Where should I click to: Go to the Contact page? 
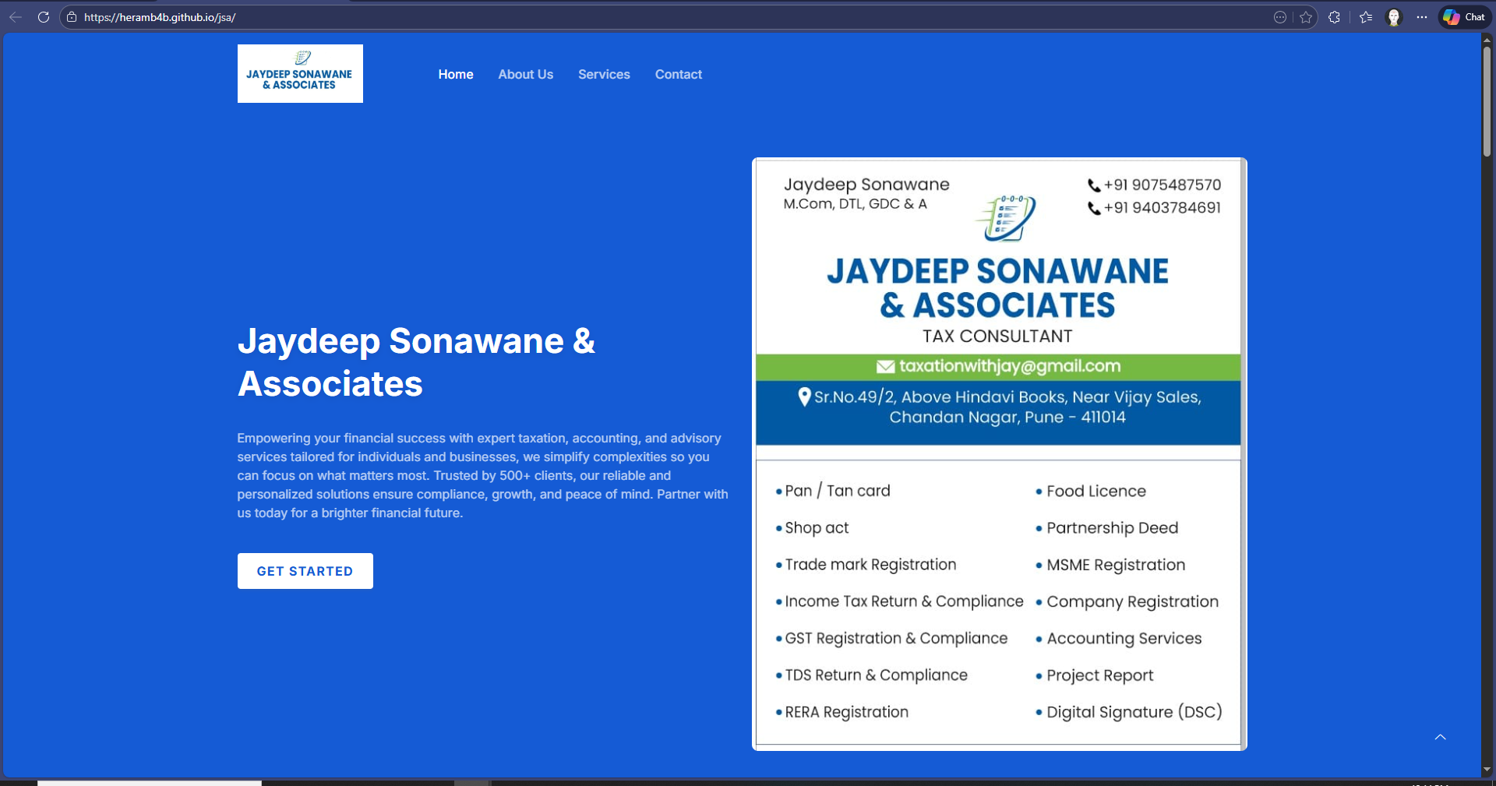[678, 74]
